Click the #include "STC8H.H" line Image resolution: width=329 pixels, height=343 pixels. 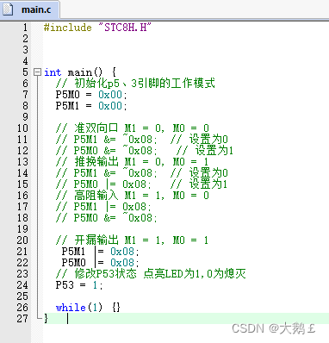tap(97, 28)
